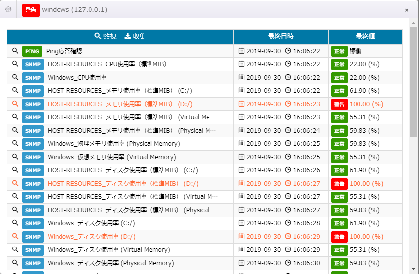Click magnifier icon for HOST-RESOURCES_CPU使用率 row

15,64
